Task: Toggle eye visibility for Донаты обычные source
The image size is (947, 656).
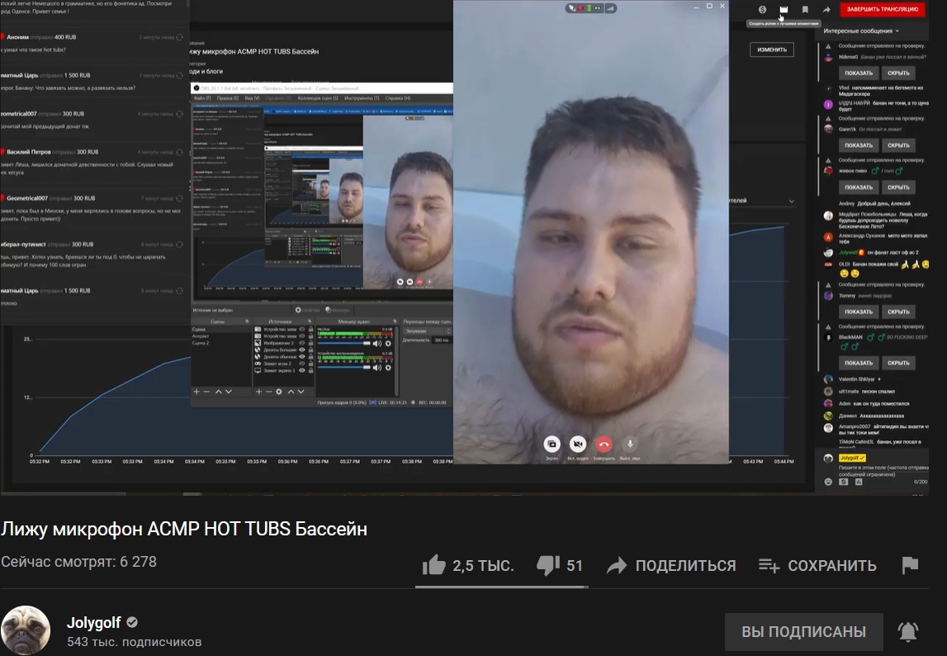Action: tap(302, 357)
